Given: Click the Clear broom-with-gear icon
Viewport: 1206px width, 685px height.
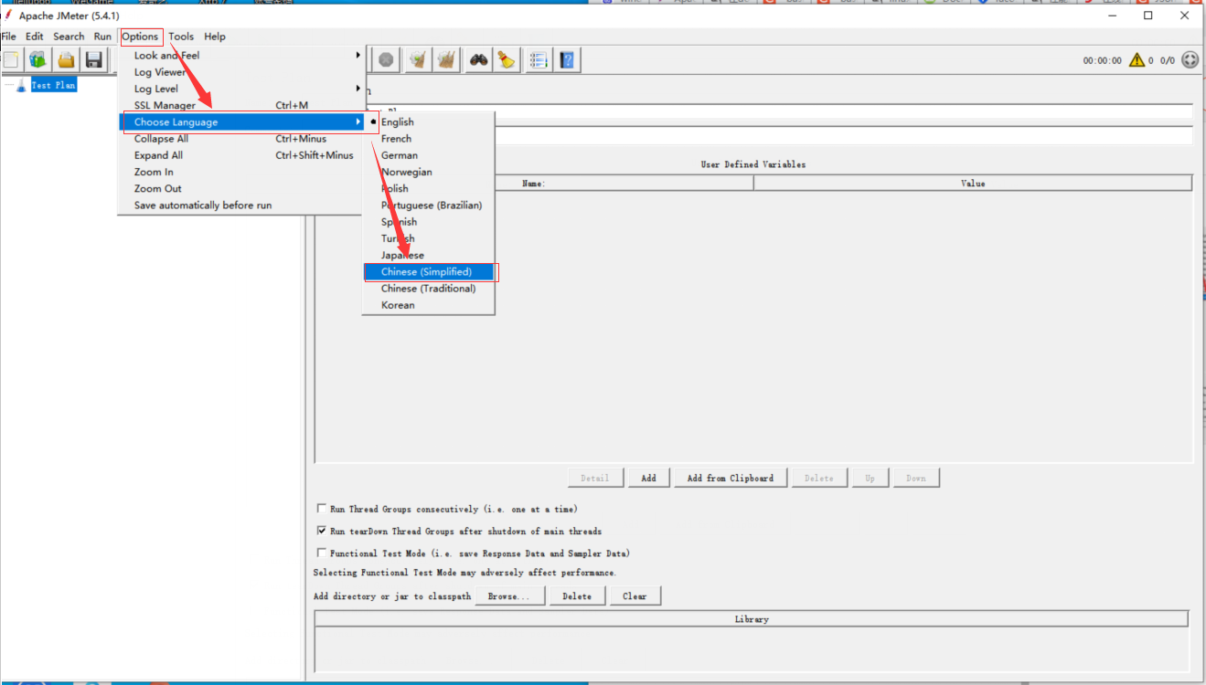Looking at the screenshot, I should [x=418, y=60].
